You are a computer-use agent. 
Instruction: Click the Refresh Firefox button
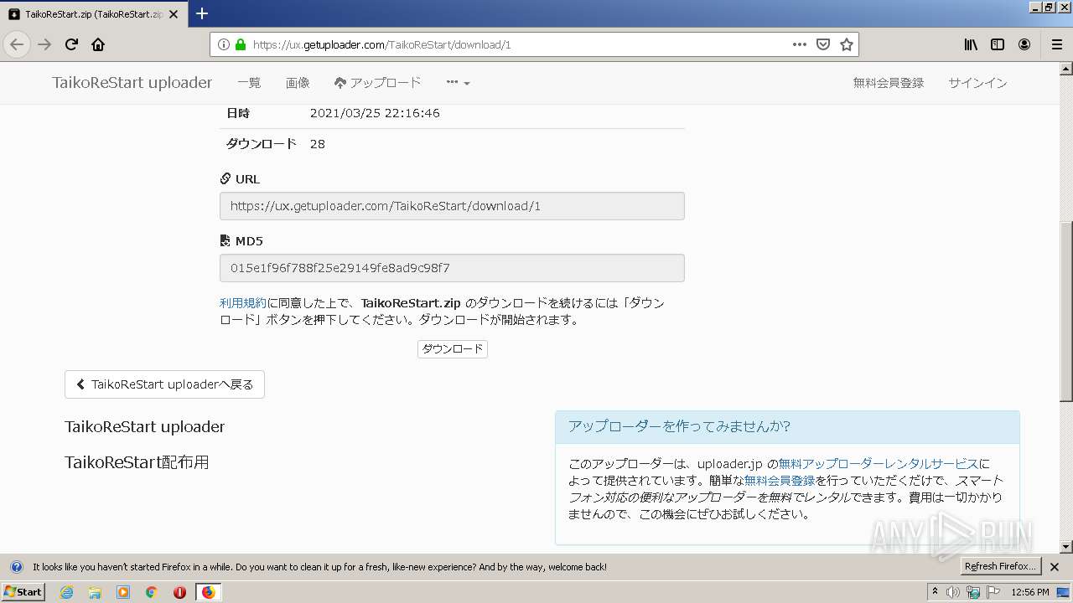point(1000,566)
